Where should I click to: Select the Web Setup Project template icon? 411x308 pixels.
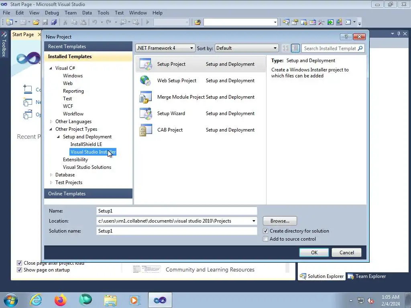coord(146,81)
